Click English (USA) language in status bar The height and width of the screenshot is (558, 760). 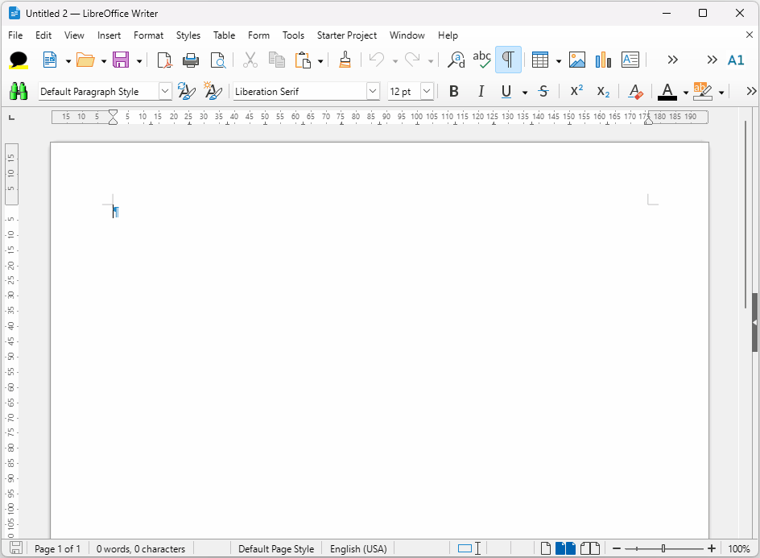tap(358, 549)
